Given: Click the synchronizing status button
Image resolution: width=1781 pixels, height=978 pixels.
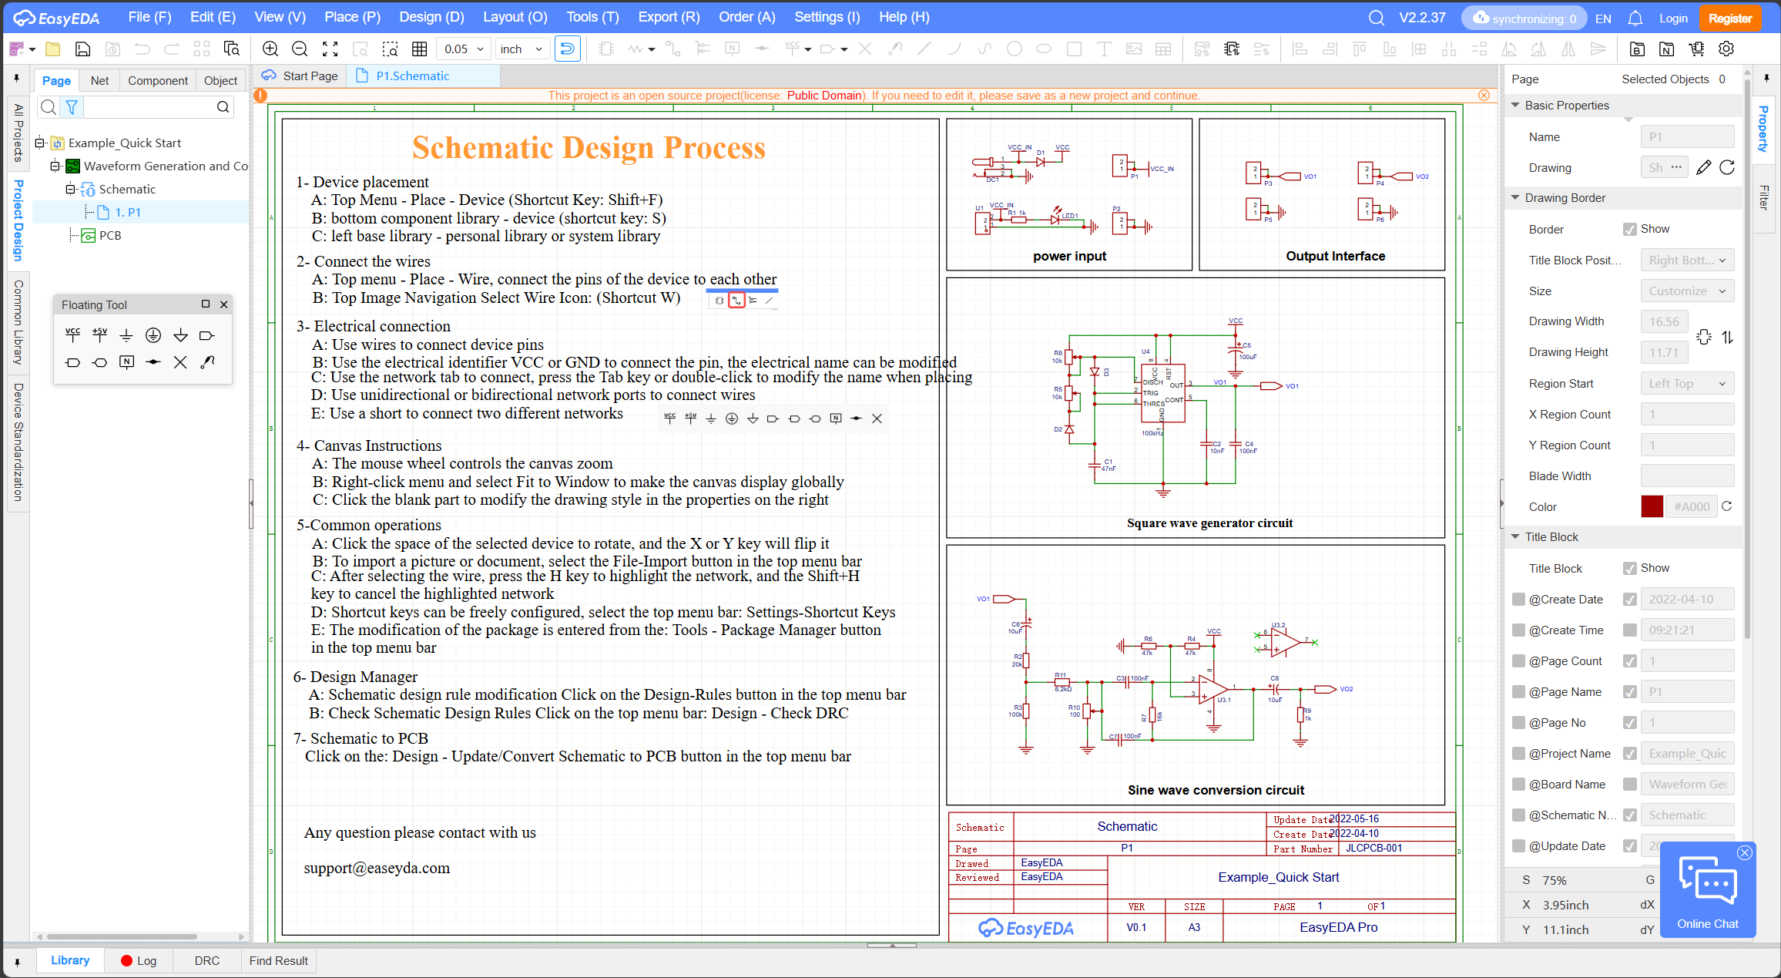Looking at the screenshot, I should (1524, 18).
